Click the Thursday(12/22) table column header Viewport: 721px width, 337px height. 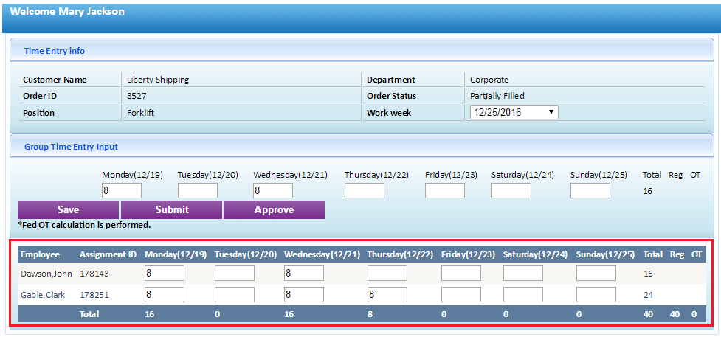pos(400,254)
